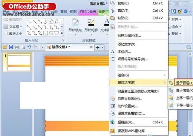Image resolution: width=193 pixels, height=136 pixels.
Task: Select the 形状轮廓 pen icon
Action: pos(91,22)
